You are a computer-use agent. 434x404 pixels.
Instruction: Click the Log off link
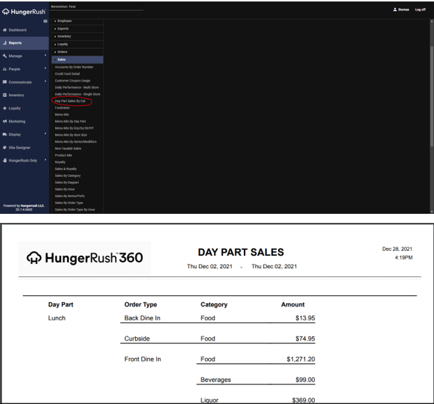pyautogui.click(x=420, y=10)
